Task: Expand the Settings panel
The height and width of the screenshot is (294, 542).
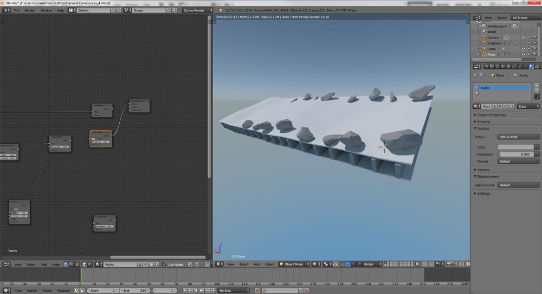Action: (x=483, y=193)
